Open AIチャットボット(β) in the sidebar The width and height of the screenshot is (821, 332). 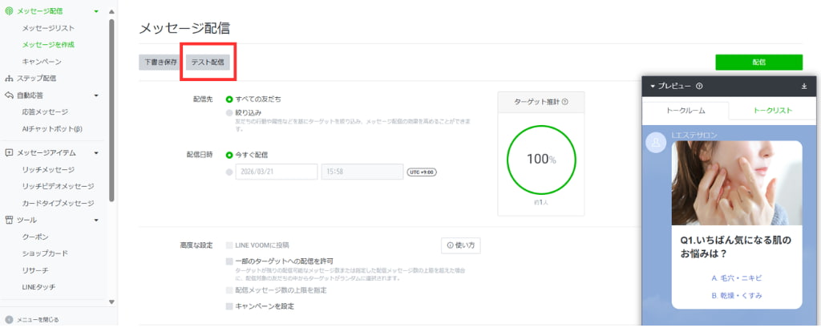point(52,129)
